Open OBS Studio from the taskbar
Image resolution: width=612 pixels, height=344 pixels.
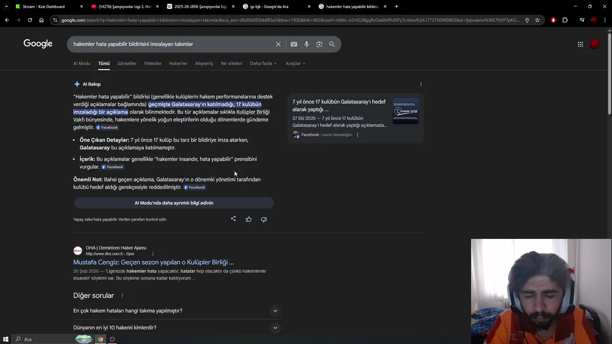(112, 339)
